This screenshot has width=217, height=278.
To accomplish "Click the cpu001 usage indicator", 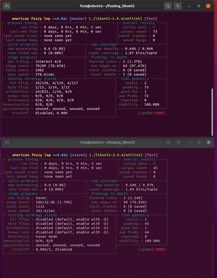I will [152, 250].
